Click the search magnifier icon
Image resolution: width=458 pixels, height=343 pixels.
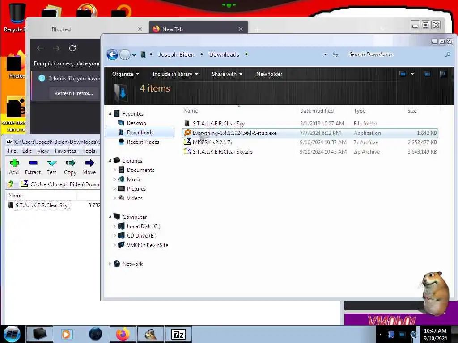pos(447,54)
